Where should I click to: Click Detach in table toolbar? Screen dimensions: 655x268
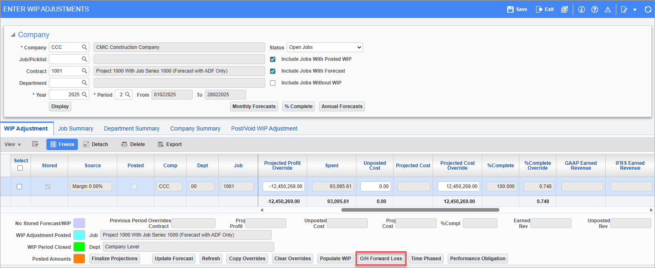click(x=95, y=144)
